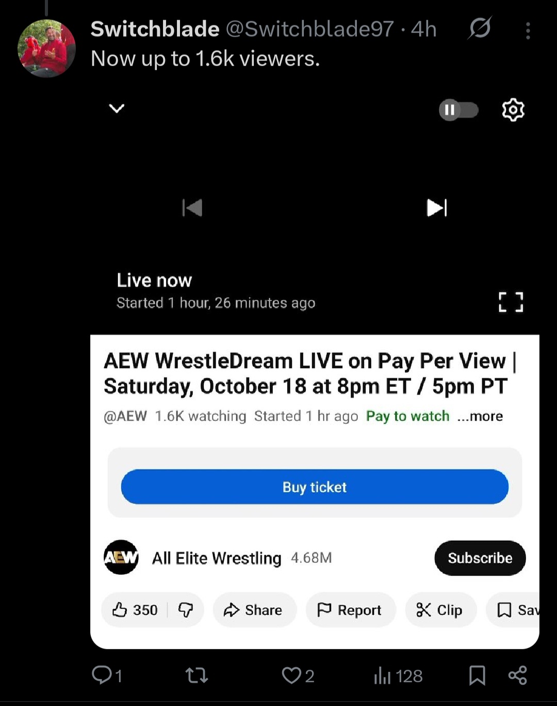Bookmark the tweet
This screenshot has width=557, height=706.
coord(477,675)
